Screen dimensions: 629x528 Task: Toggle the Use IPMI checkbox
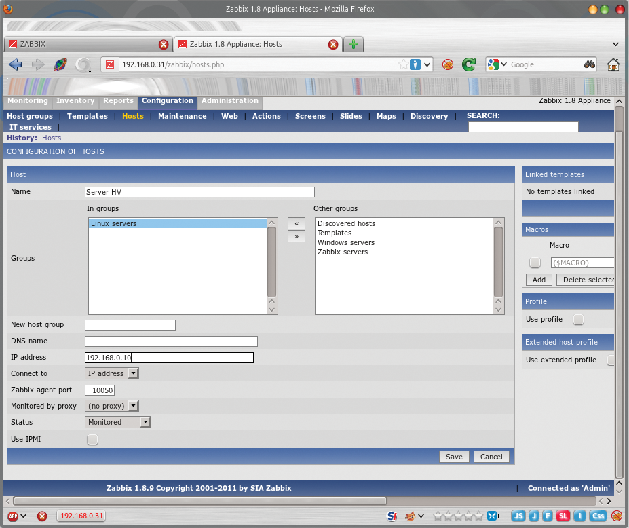(x=92, y=439)
